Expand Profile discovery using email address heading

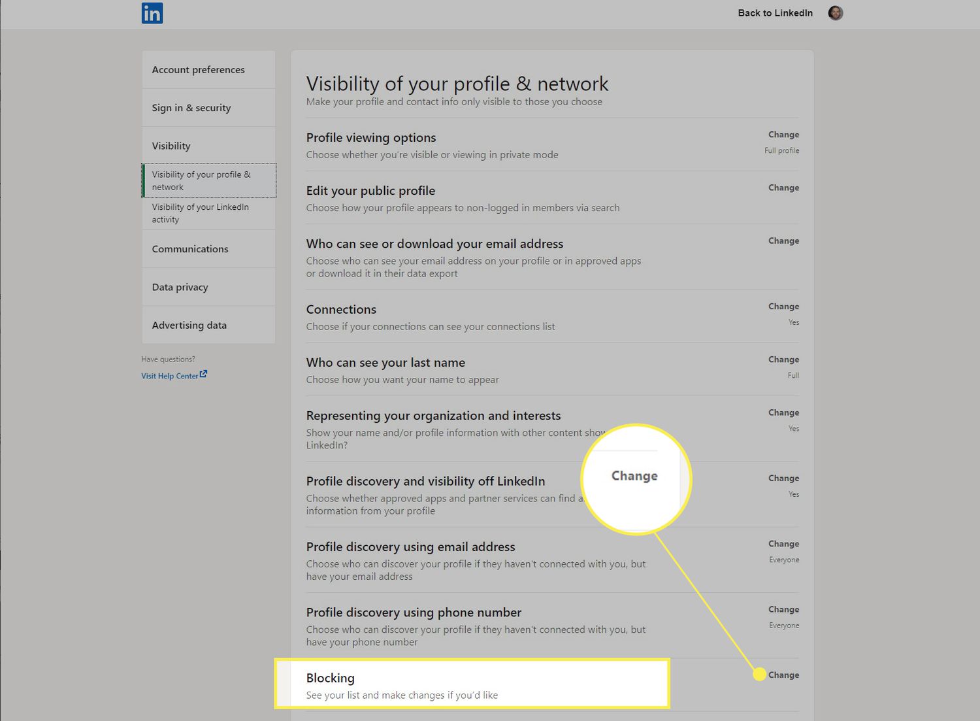pos(410,547)
